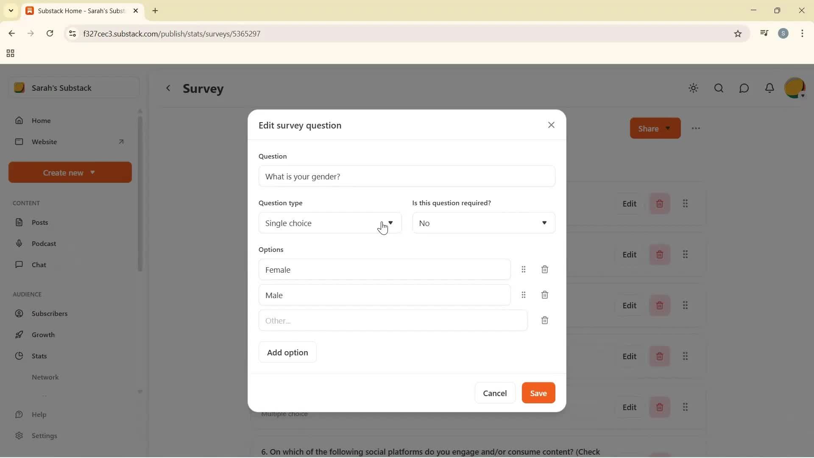814x458 pixels.
Task: Open Website via its external-link icon
Action: 121,142
